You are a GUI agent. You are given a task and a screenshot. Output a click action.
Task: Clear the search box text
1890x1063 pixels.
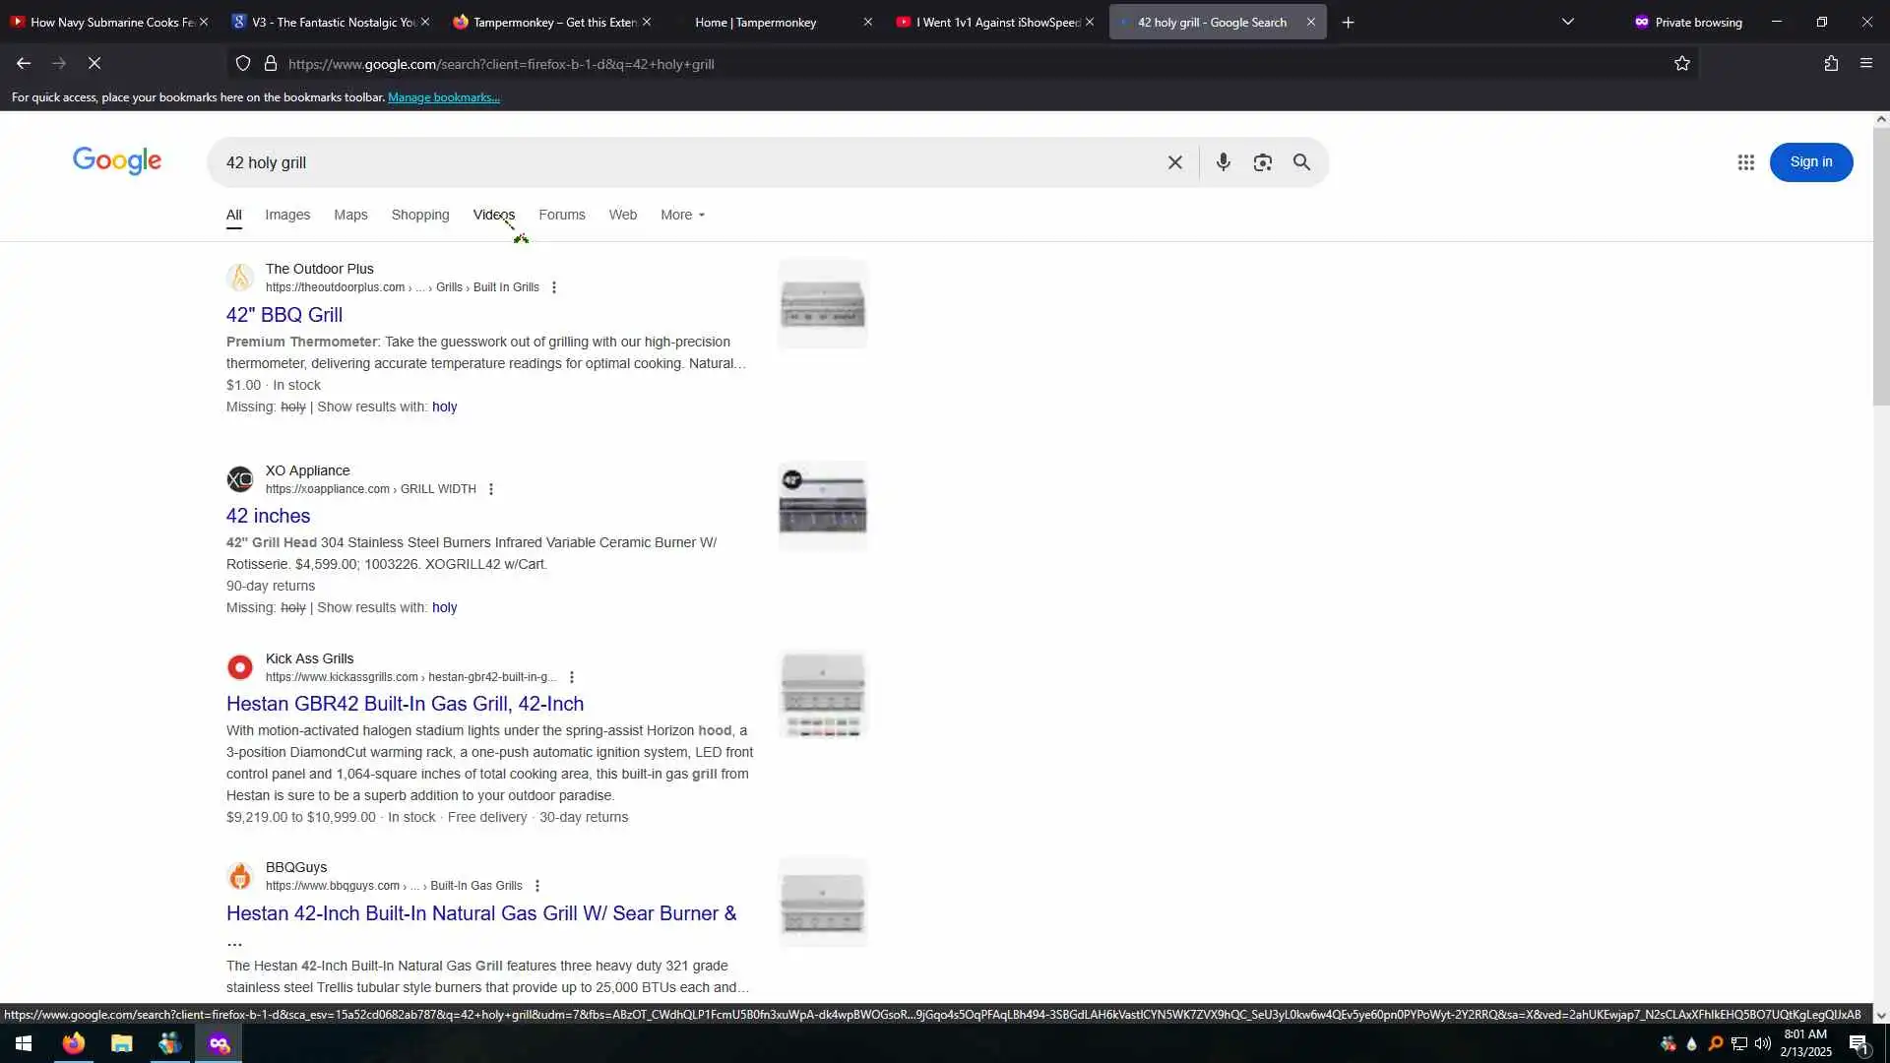click(1174, 162)
